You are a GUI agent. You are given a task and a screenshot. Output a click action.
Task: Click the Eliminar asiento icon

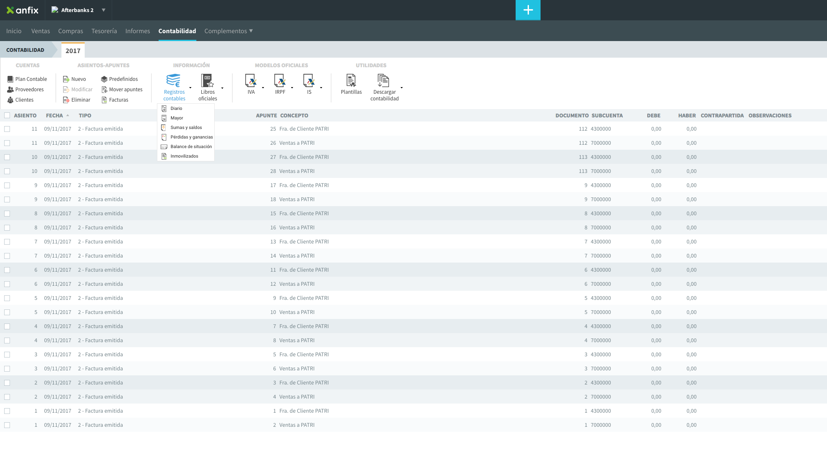(x=66, y=100)
